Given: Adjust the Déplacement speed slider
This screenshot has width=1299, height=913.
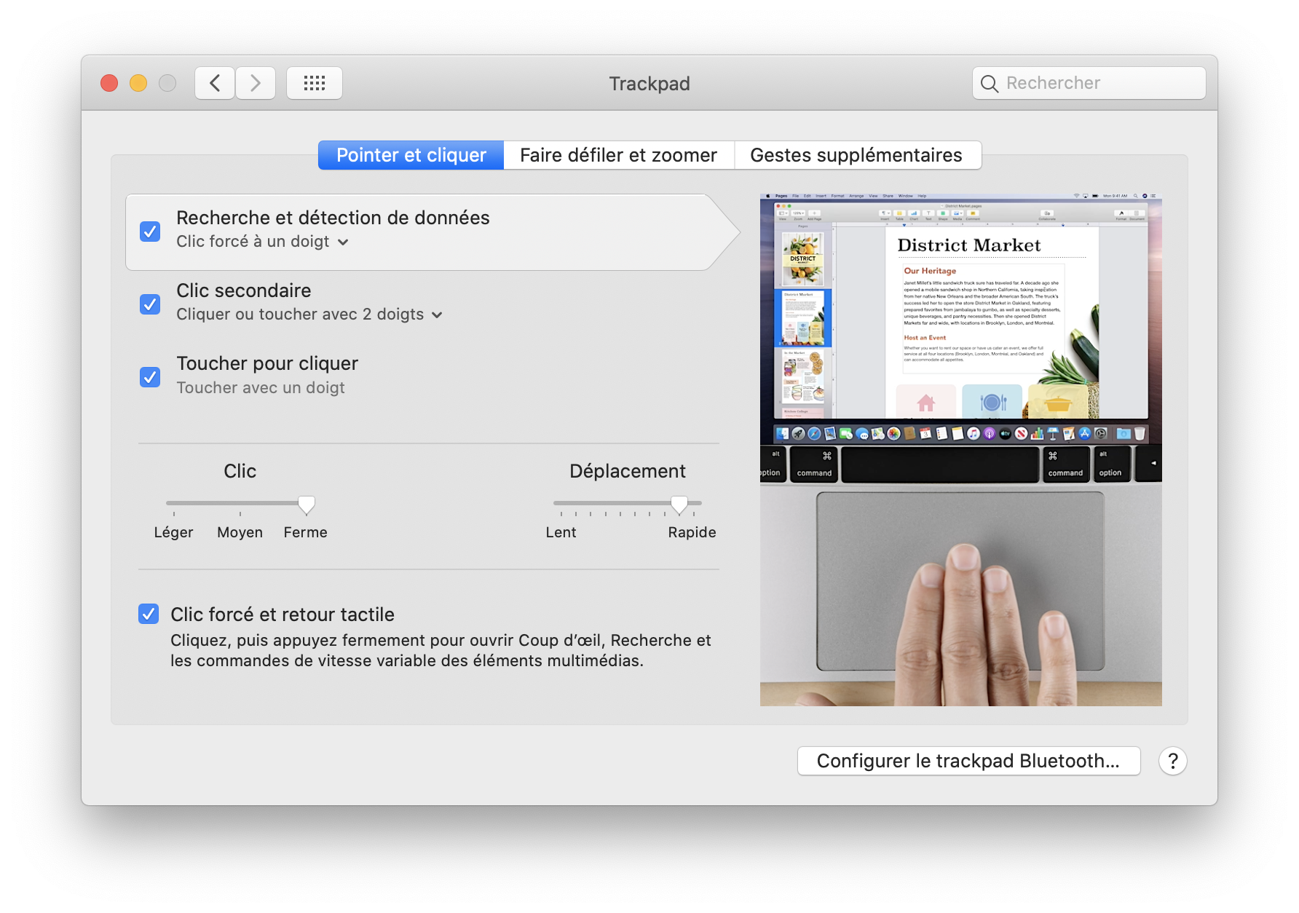Looking at the screenshot, I should click(x=679, y=504).
